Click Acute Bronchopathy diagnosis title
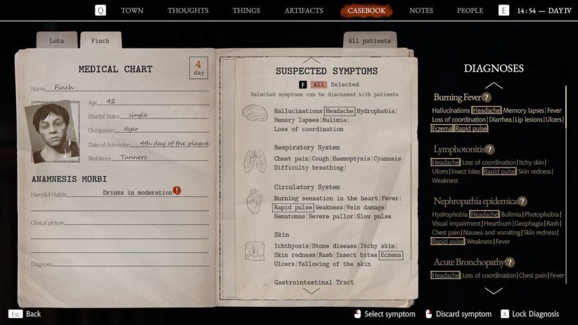The height and width of the screenshot is (325, 578). click(469, 262)
